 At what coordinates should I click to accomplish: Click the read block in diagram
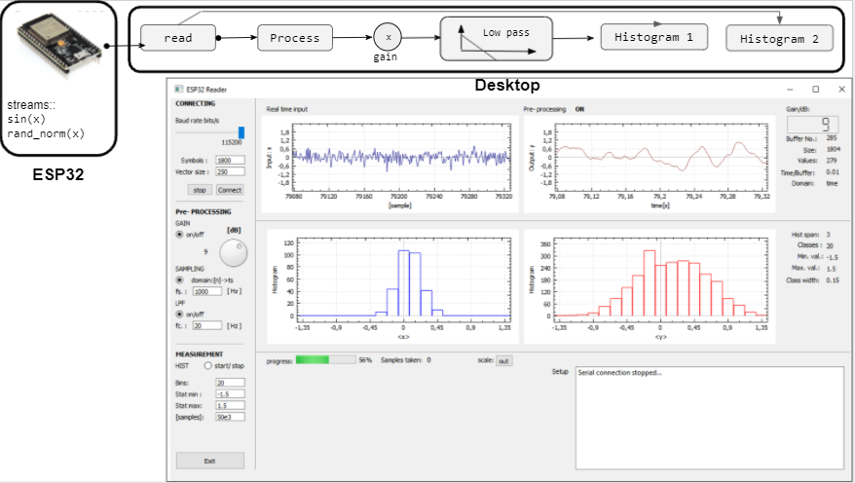coord(178,38)
